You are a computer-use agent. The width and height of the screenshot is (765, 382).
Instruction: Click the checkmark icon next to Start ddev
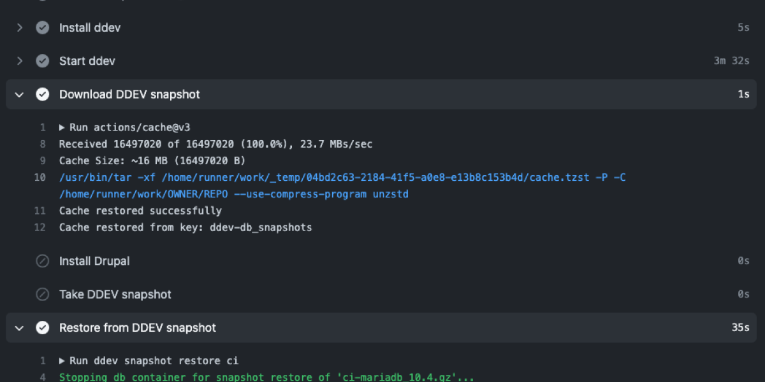(x=42, y=60)
